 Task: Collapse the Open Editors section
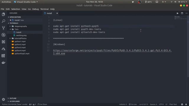click(x=15, y=17)
